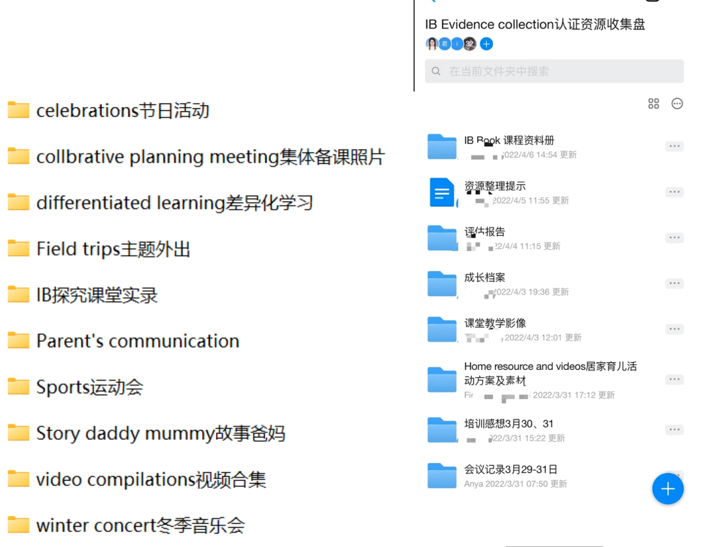Switch to grid view layout icon
Image resolution: width=705 pixels, height=547 pixels.
pyautogui.click(x=653, y=104)
